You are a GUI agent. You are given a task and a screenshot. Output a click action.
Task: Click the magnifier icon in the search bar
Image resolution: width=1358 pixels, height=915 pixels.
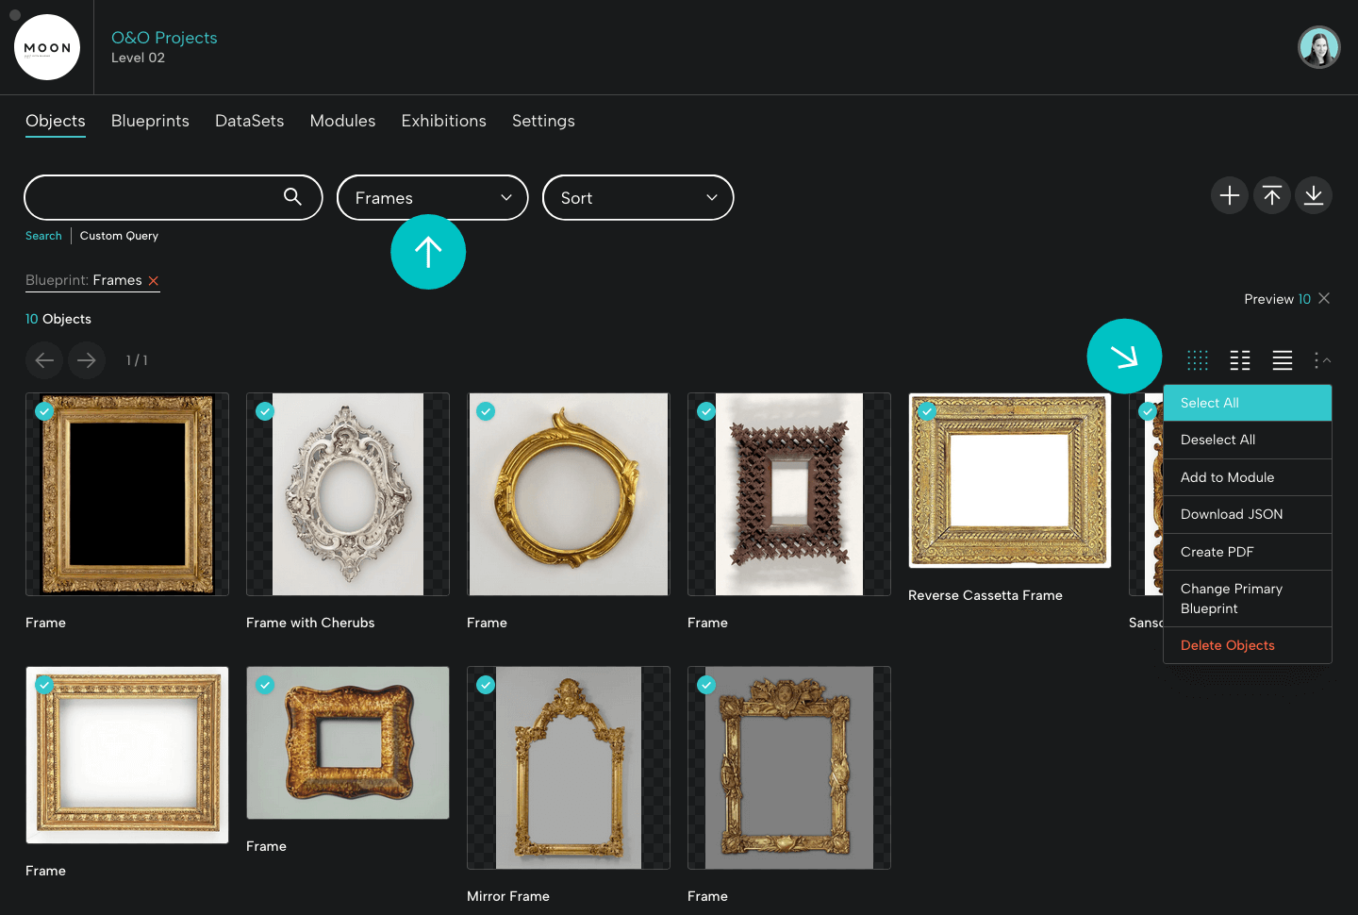[292, 197]
